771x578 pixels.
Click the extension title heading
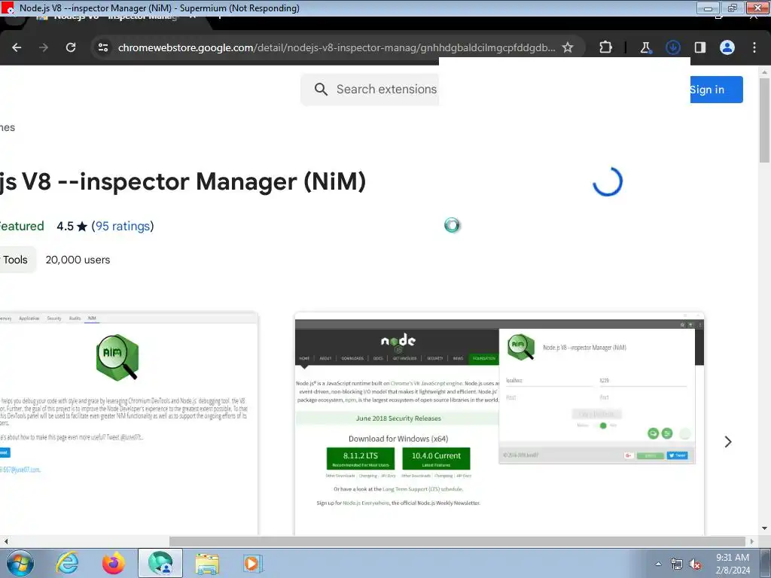(x=182, y=181)
